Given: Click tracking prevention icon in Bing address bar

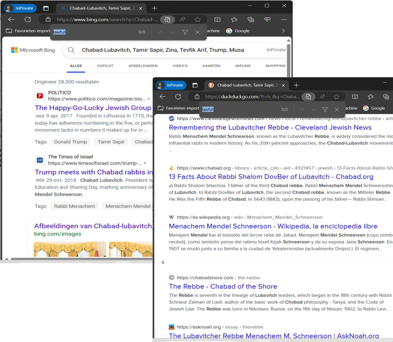Looking at the screenshot, I should (x=168, y=20).
